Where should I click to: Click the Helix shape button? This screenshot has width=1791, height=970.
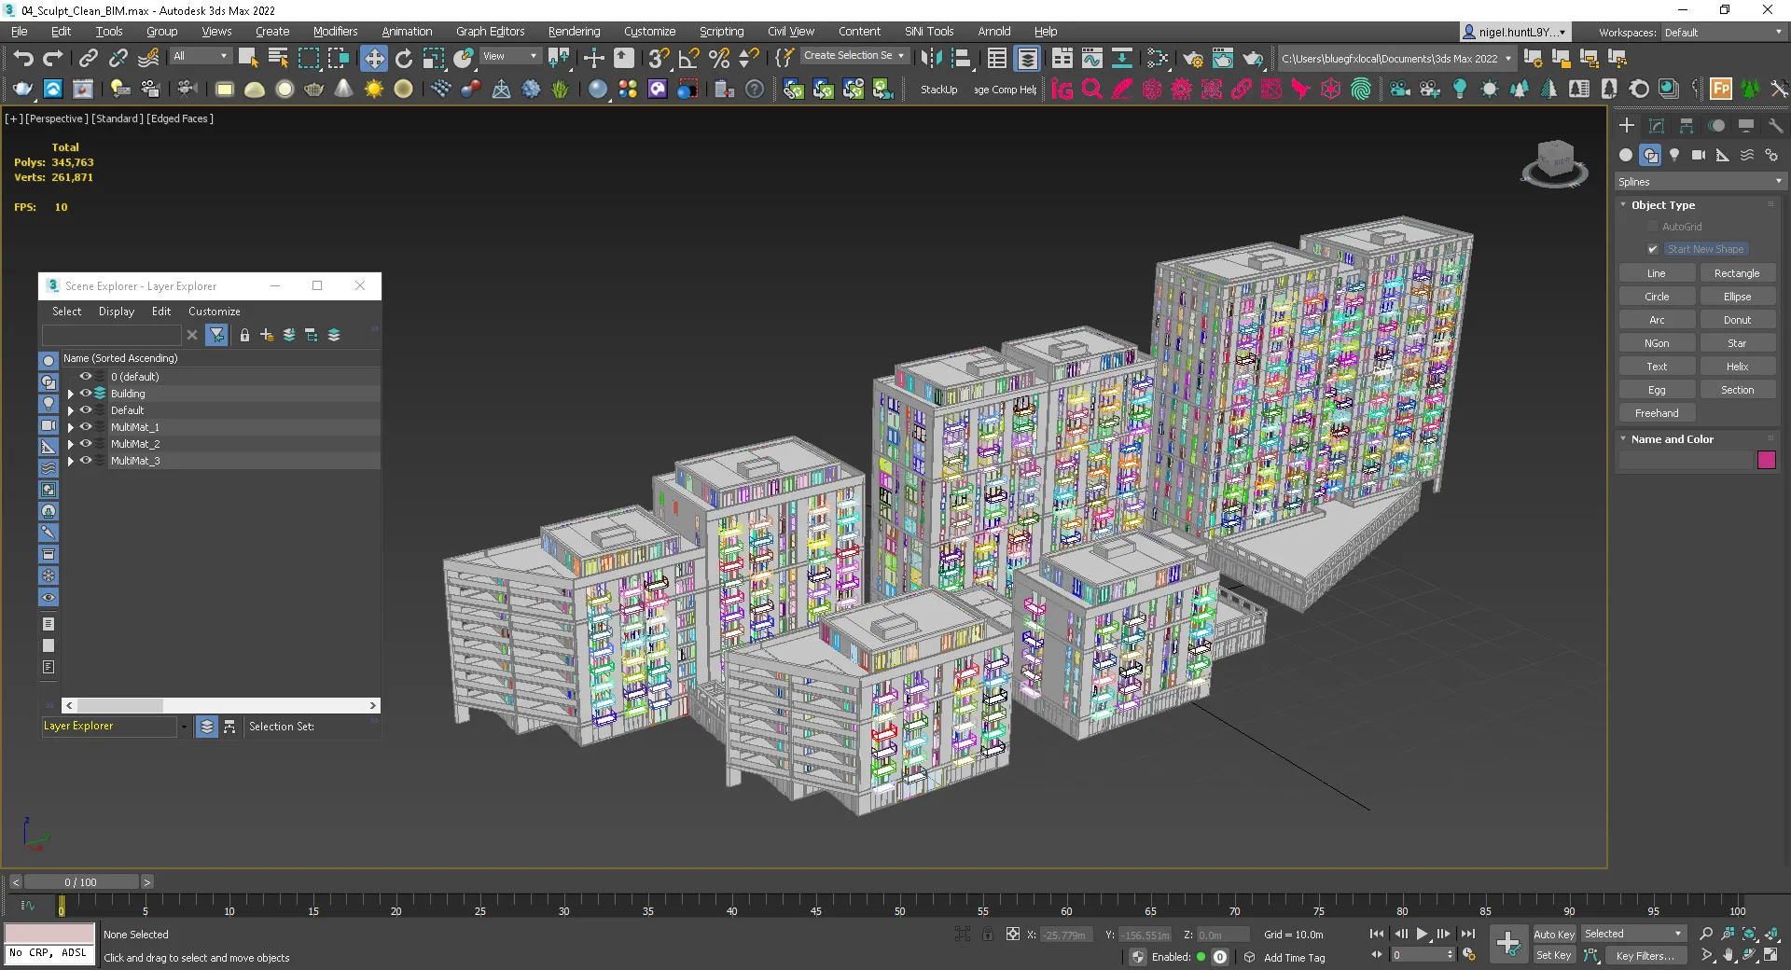coord(1737,367)
